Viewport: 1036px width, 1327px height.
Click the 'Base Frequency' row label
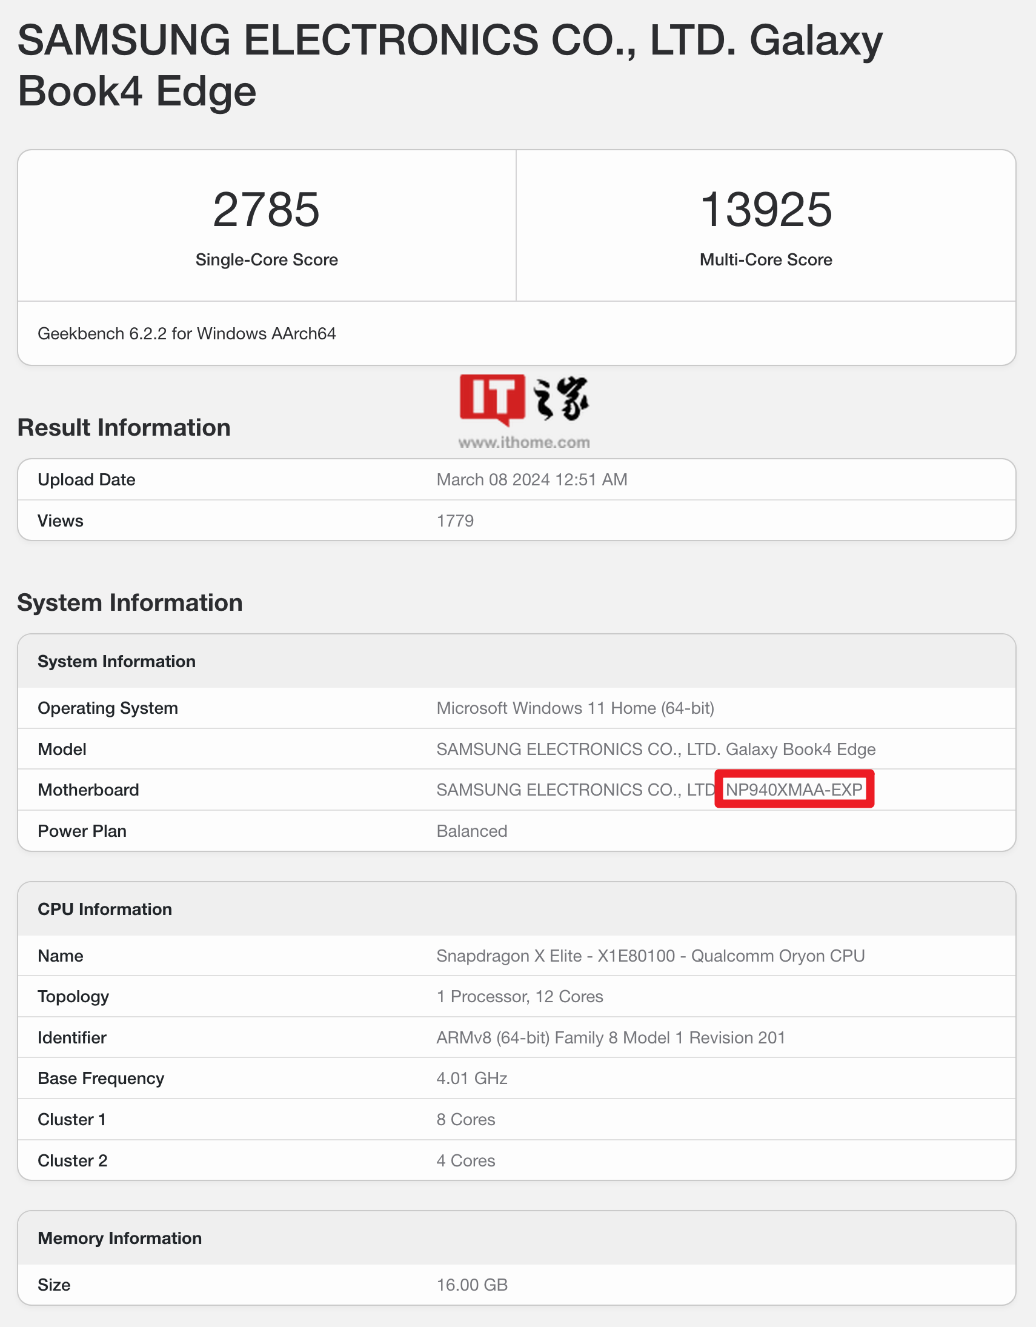(101, 1079)
